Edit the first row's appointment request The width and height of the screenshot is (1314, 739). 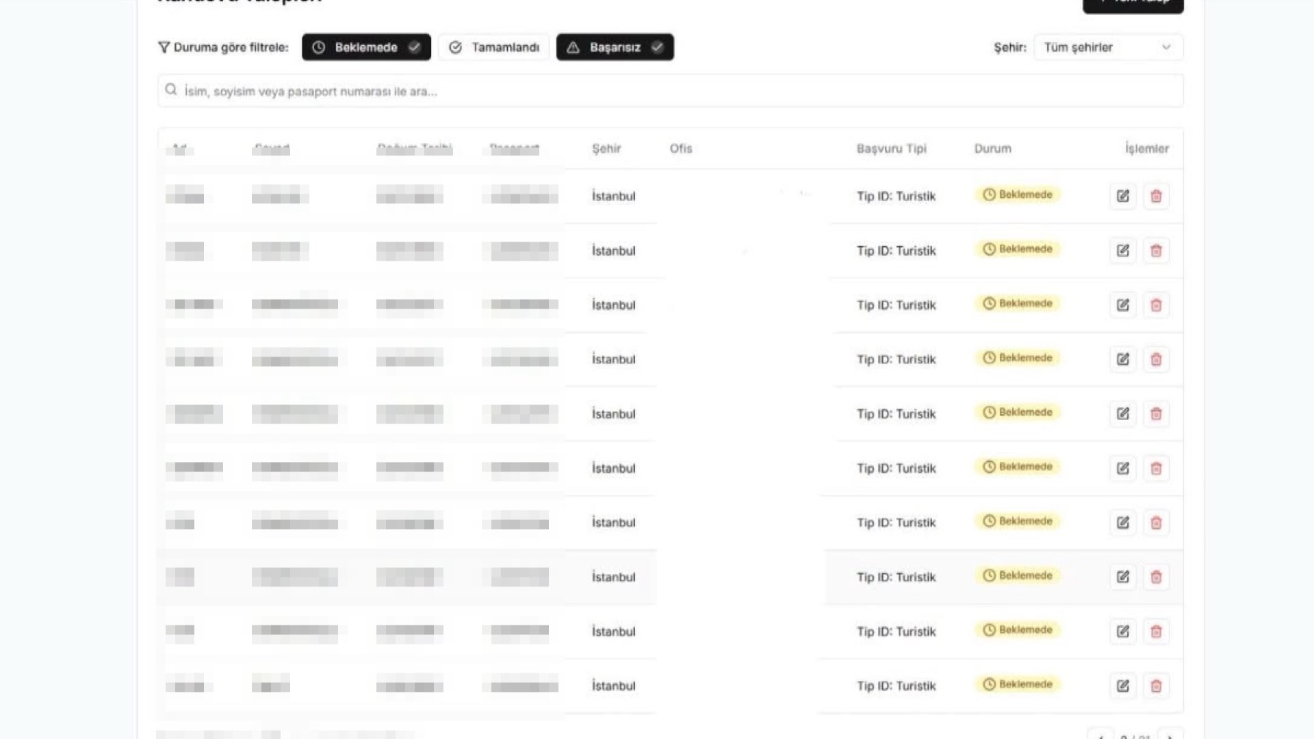click(1123, 196)
